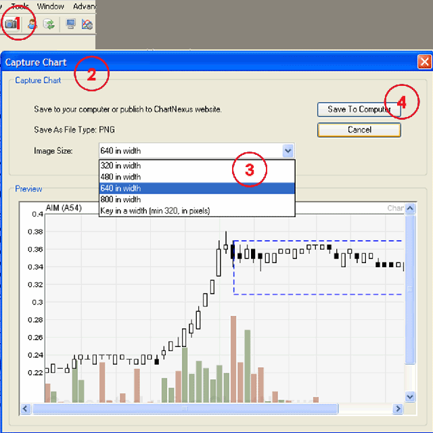Click the blue monitor toolbar icon
Screen dimensions: 433x433
pyautogui.click(x=70, y=24)
